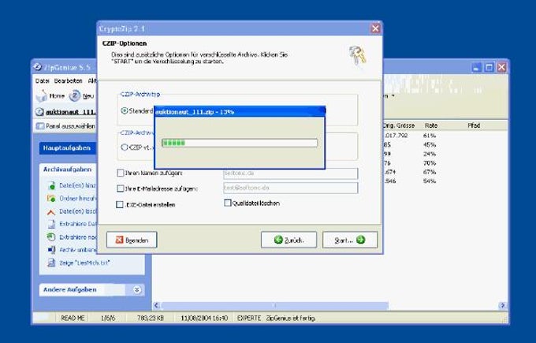Click the Extrahiere Dateien task icon
Viewport: 536px width, 343px height.
[x=51, y=225]
